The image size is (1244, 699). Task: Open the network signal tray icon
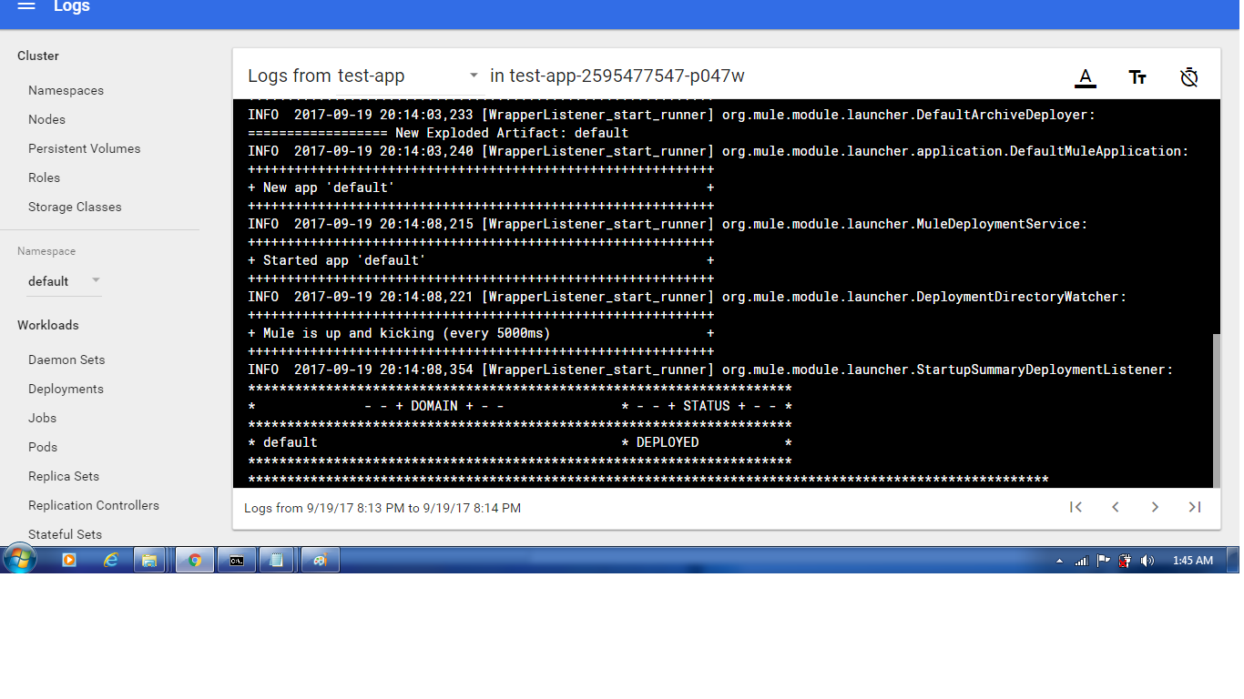pyautogui.click(x=1081, y=561)
